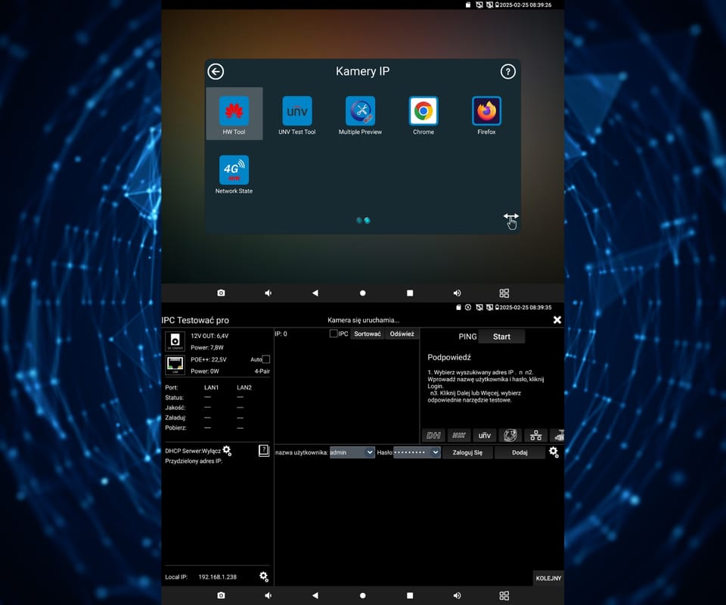Expand the Hasło password dropdown
The height and width of the screenshot is (605, 726).
pos(436,452)
